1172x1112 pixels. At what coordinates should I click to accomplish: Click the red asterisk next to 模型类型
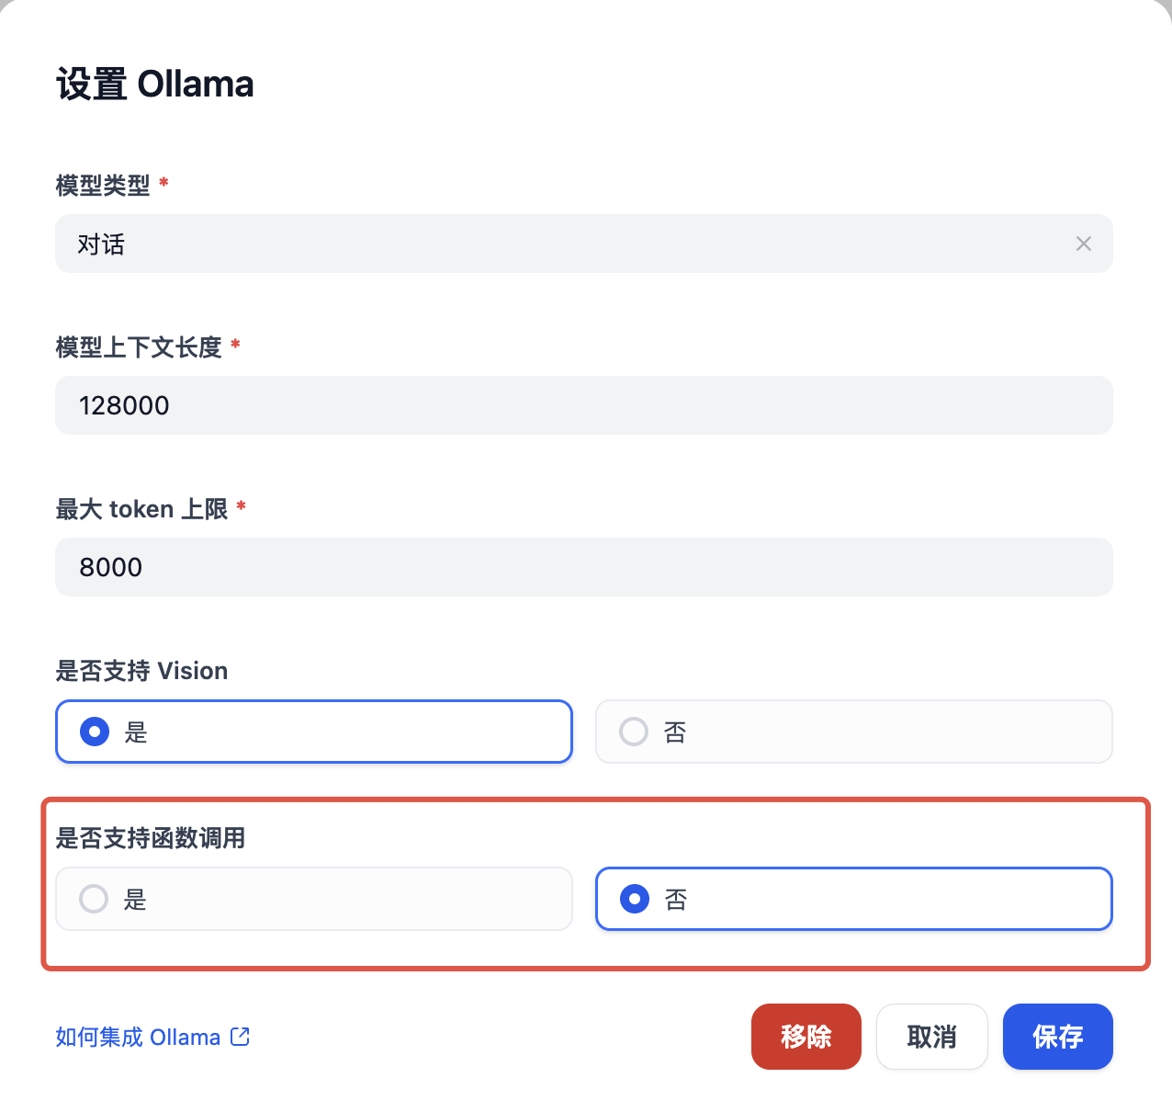click(x=163, y=183)
